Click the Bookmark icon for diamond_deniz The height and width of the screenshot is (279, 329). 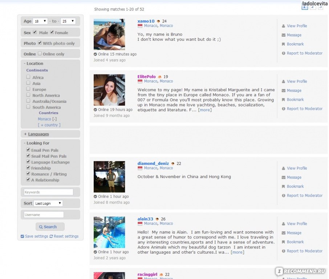[x=284, y=186]
